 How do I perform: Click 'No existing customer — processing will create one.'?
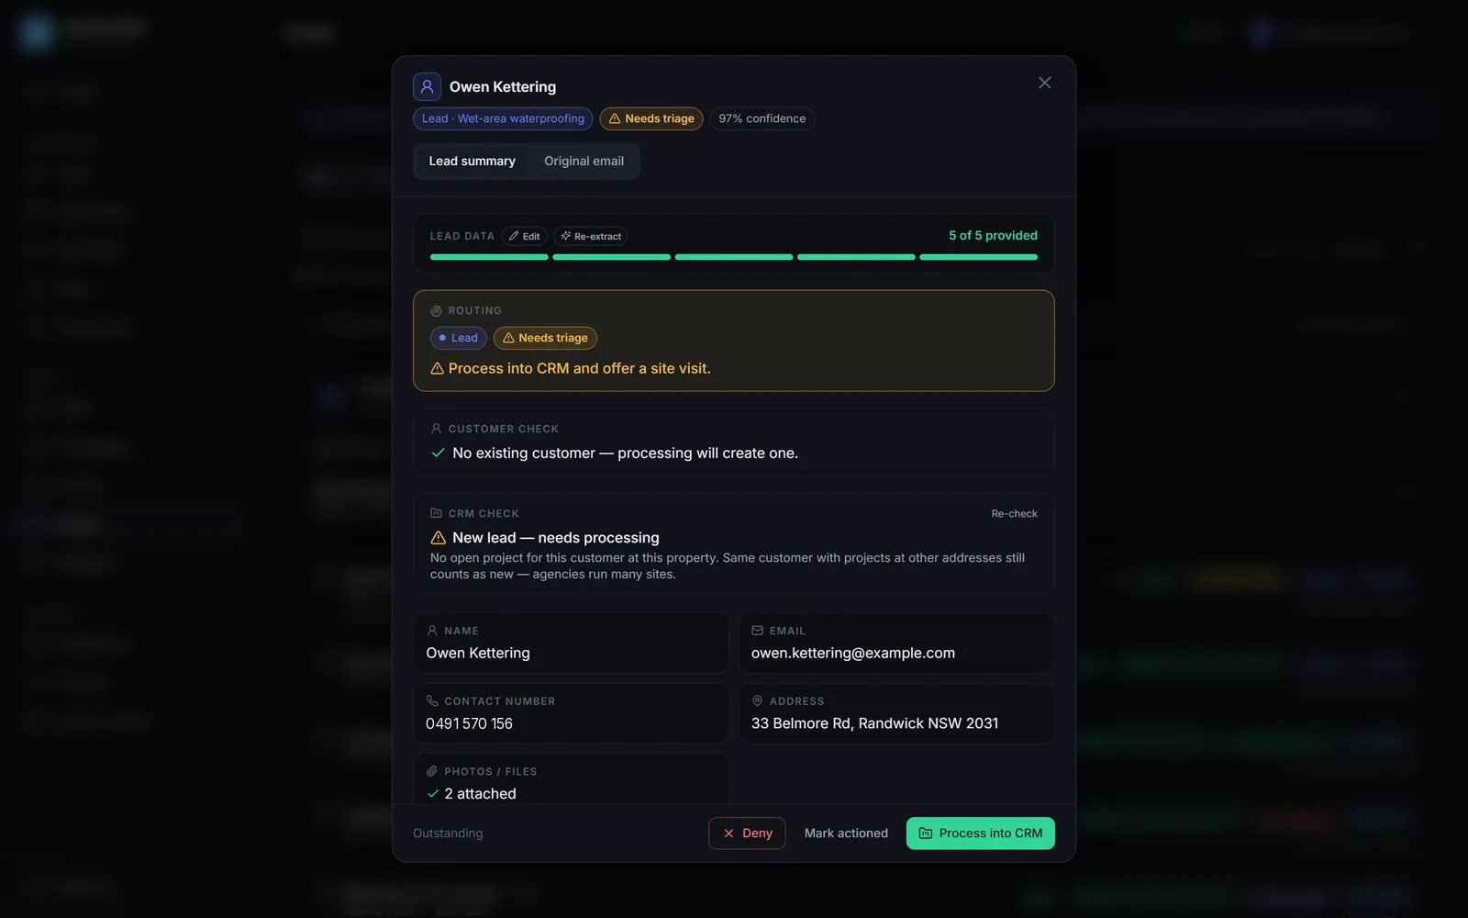625,453
